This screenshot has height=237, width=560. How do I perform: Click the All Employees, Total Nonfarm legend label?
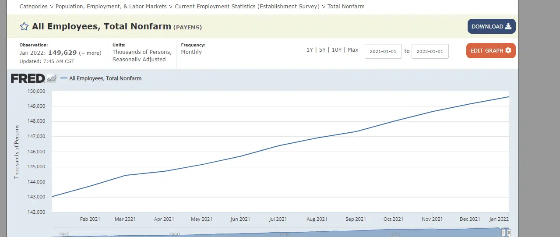pos(105,78)
